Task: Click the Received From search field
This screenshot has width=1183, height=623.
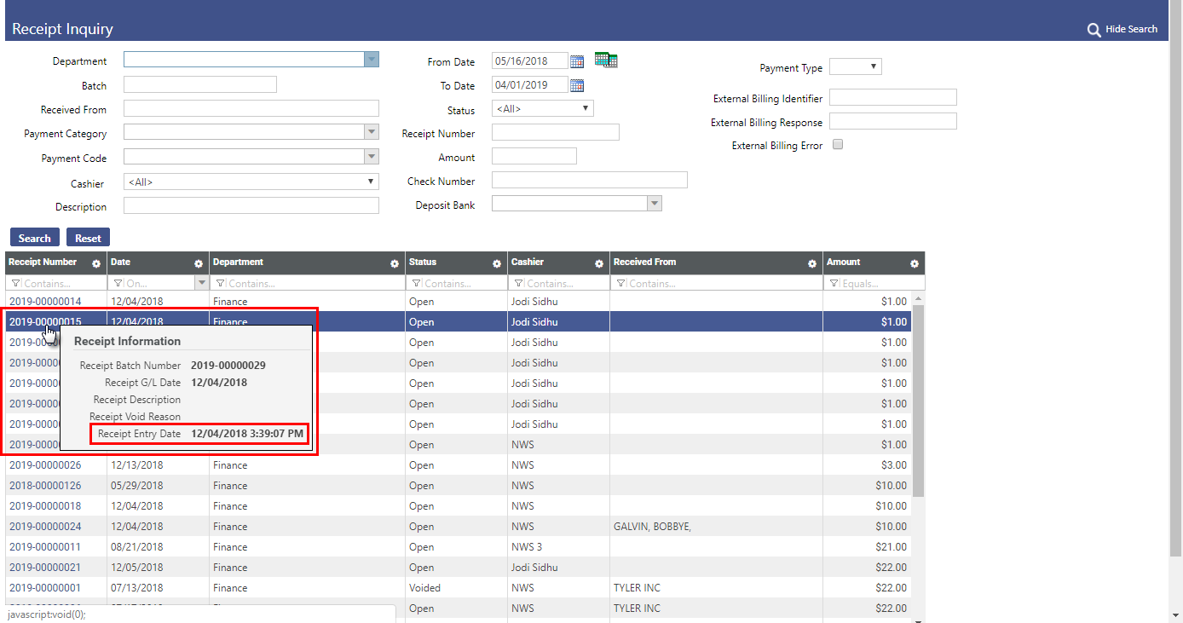Action: pos(251,108)
